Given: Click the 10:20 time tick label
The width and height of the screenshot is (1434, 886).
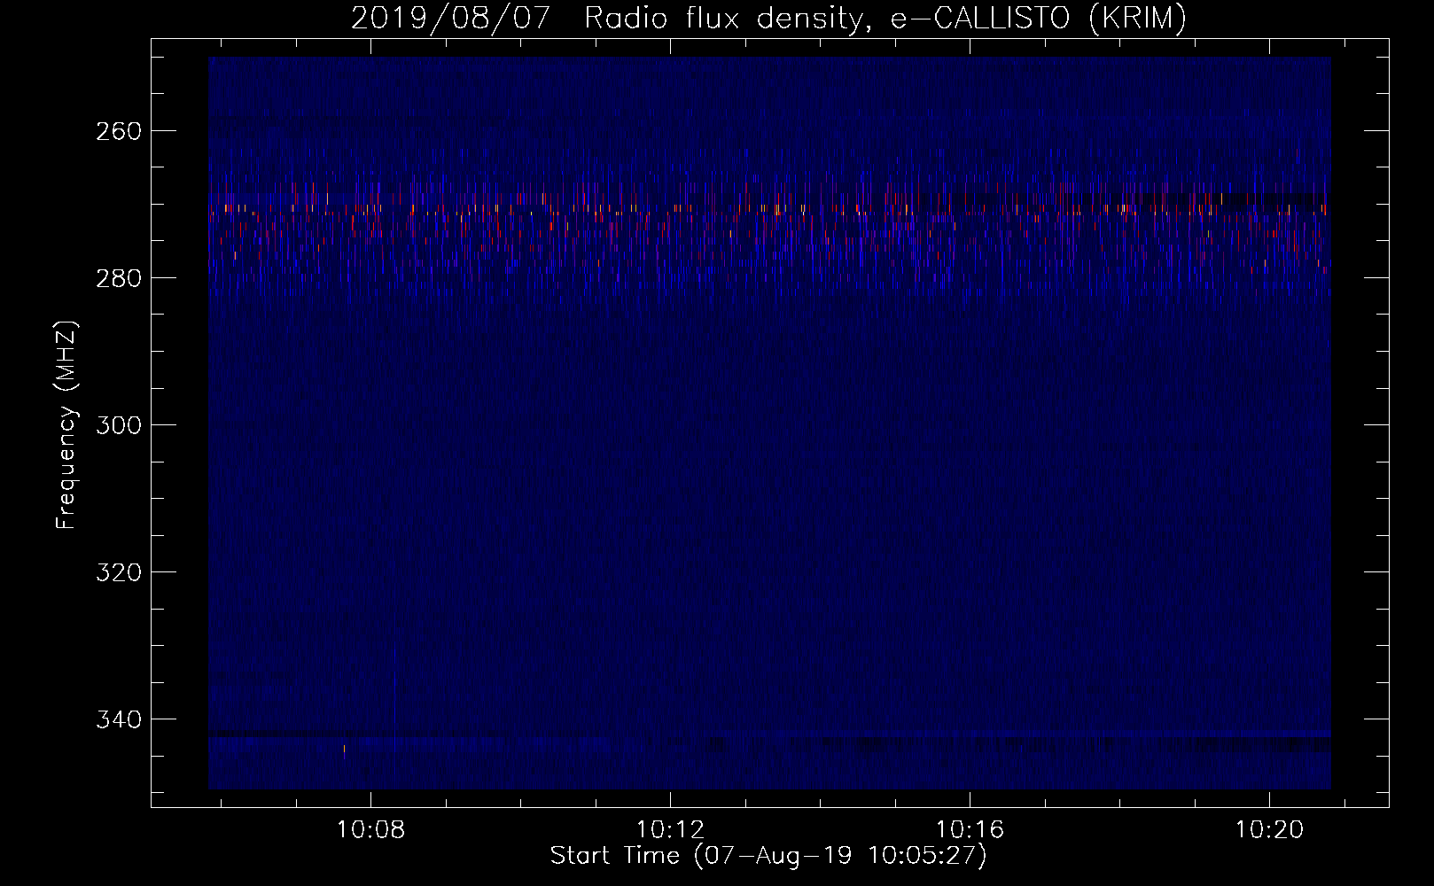Looking at the screenshot, I should tap(1270, 829).
